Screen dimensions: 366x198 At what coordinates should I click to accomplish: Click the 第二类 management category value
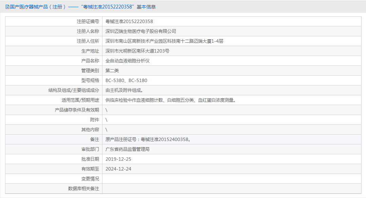point(112,71)
